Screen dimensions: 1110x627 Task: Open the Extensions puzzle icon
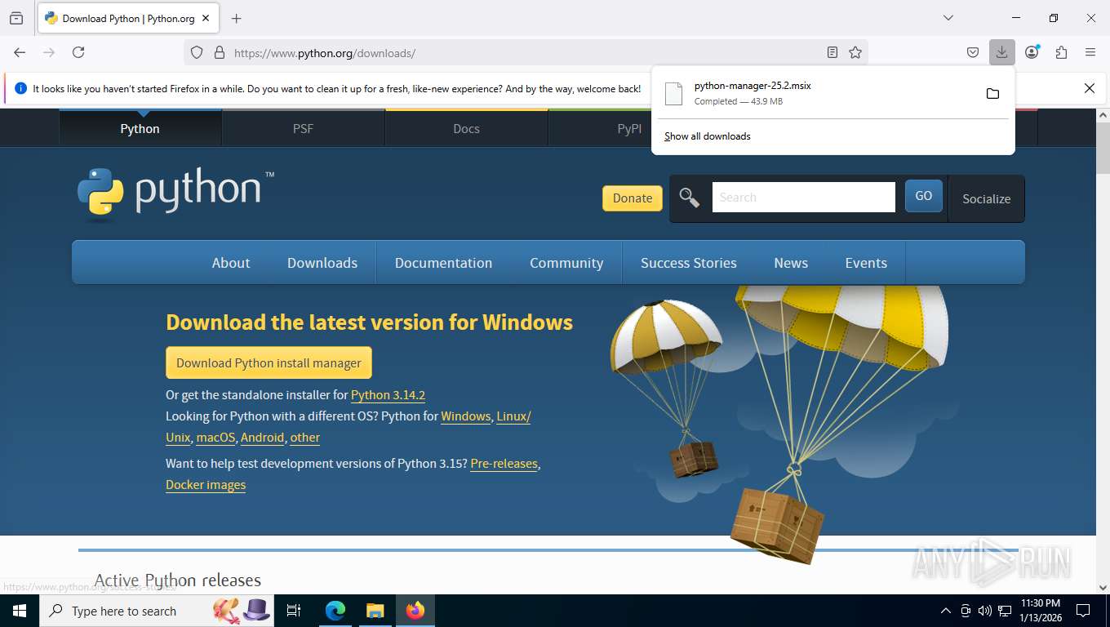pyautogui.click(x=1061, y=52)
